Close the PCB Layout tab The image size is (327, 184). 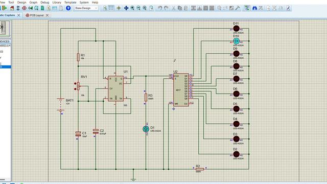(48, 15)
